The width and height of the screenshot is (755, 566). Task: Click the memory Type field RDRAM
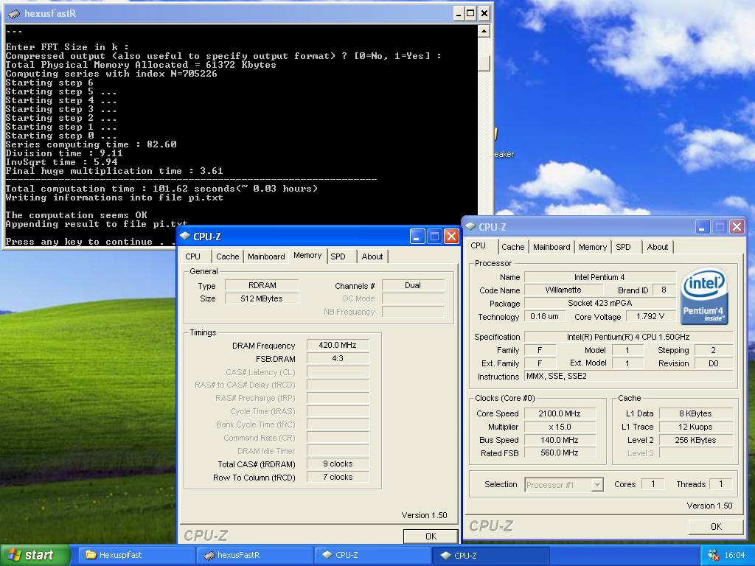(262, 285)
